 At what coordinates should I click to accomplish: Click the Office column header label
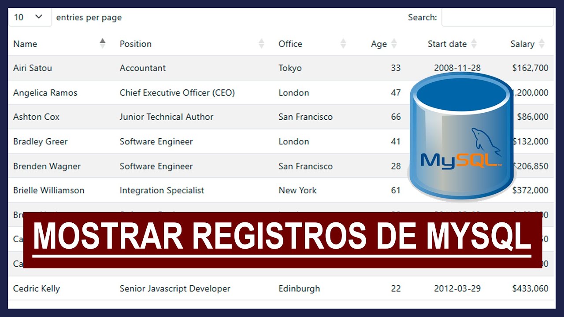point(290,44)
